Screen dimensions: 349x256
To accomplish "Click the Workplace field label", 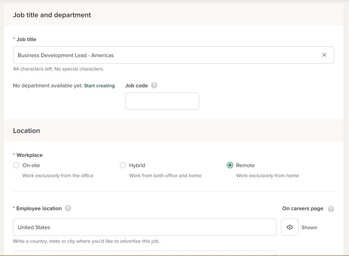I will 29,155.
